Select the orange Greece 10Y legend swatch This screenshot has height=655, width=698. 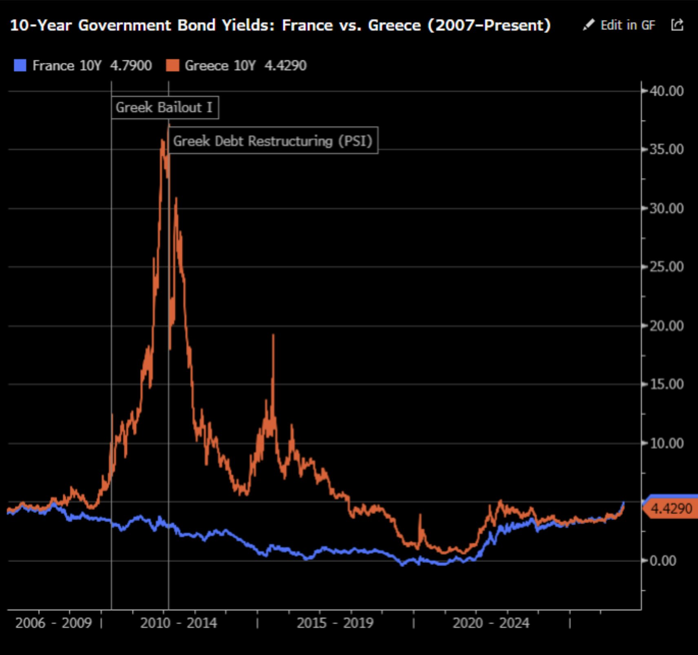pyautogui.click(x=172, y=66)
